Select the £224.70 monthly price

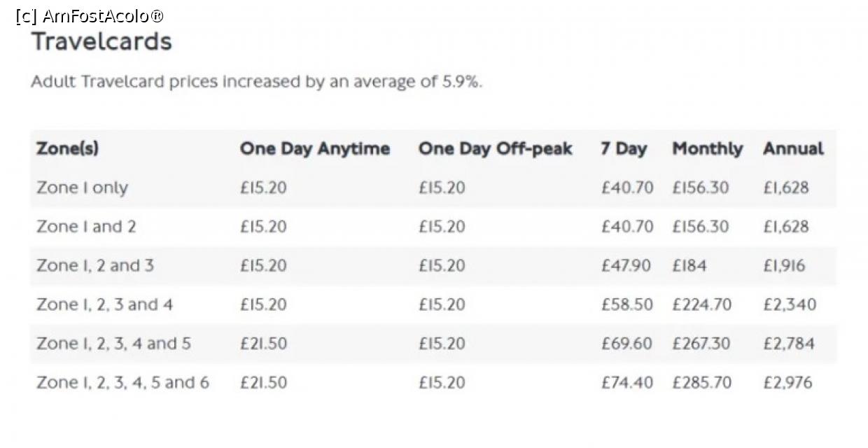coord(702,304)
